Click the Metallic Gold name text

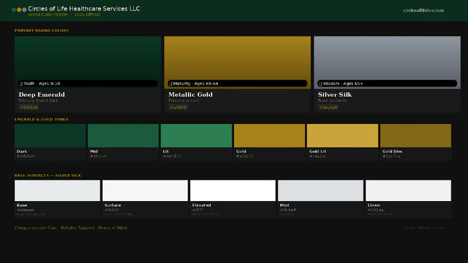(190, 94)
